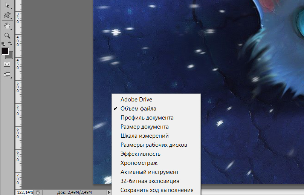The width and height of the screenshot is (304, 195).
Task: Expand status bar options arrow
Action: click(109, 192)
